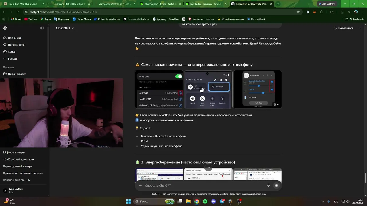Open the Перевести bookmark
Viewport: 367px width, 206px height.
[62, 19]
